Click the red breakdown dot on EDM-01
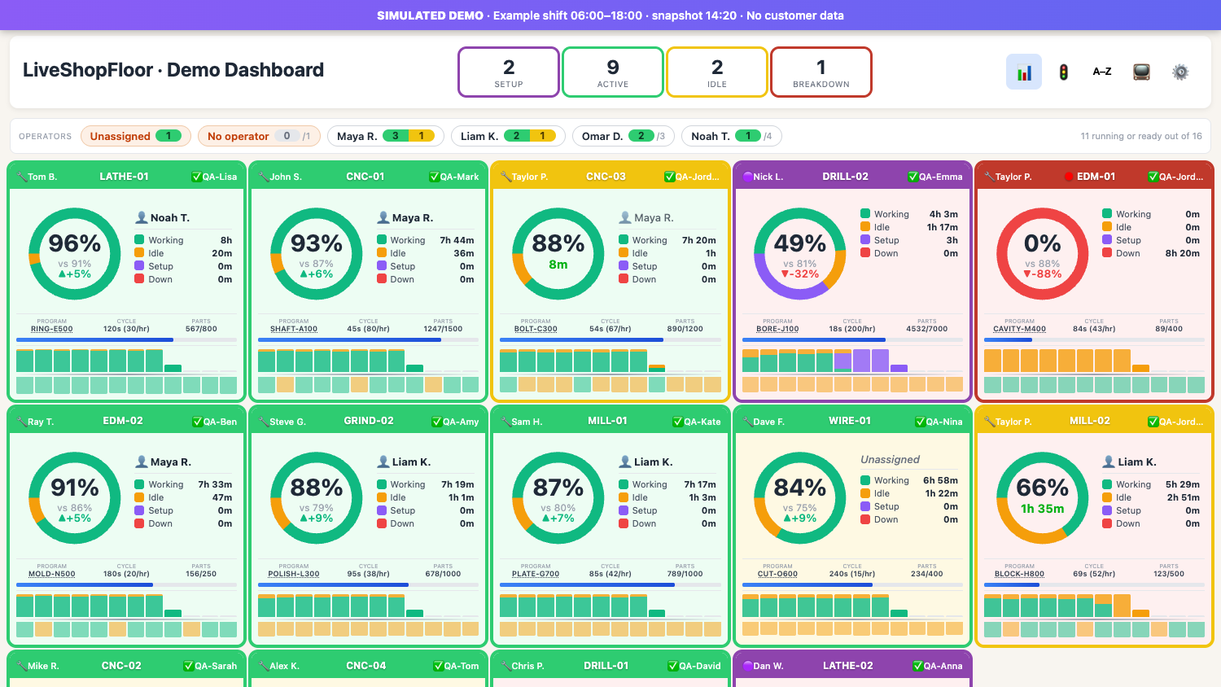The width and height of the screenshot is (1221, 687). tap(1070, 177)
